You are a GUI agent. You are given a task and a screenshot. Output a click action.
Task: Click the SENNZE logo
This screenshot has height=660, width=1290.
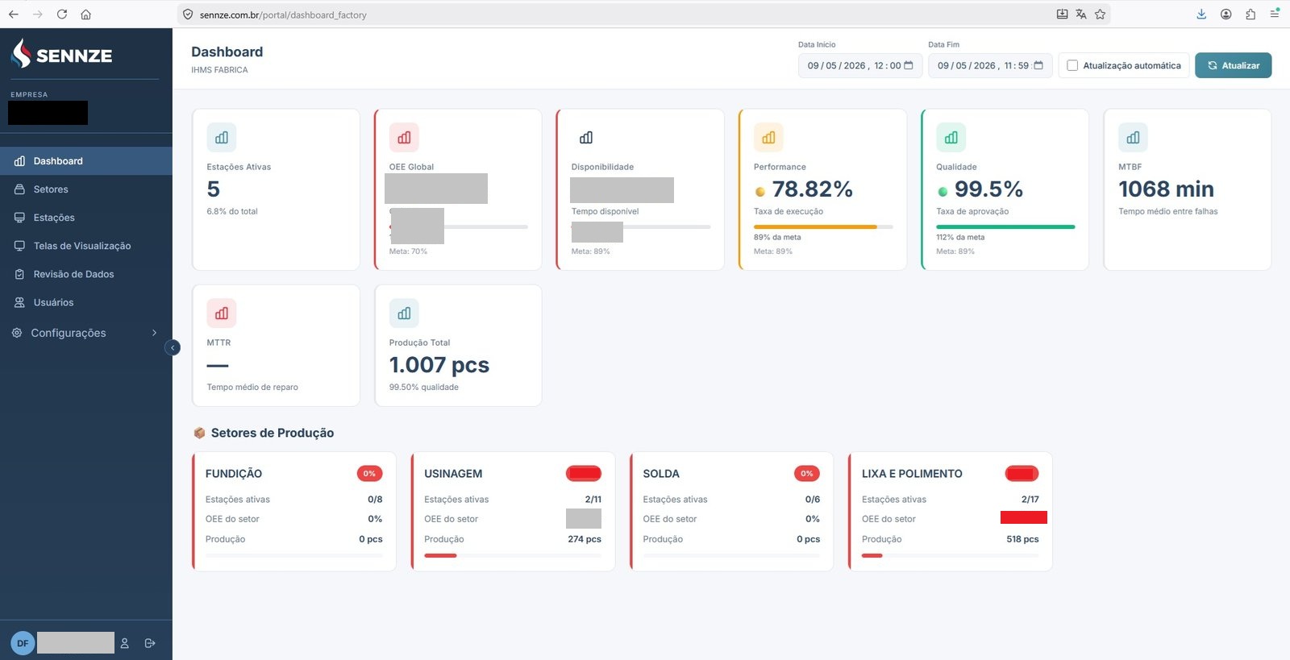pyautogui.click(x=61, y=54)
